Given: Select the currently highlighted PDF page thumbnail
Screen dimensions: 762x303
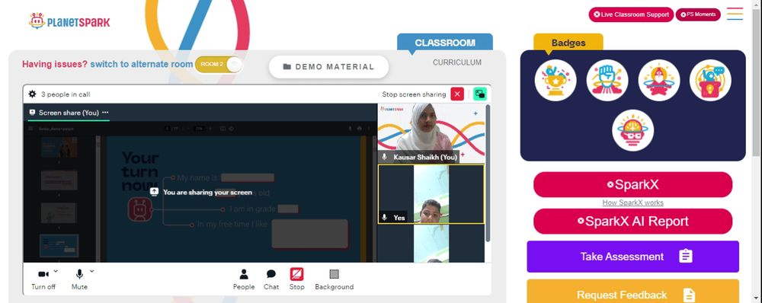Looking at the screenshot, I should [x=59, y=246].
